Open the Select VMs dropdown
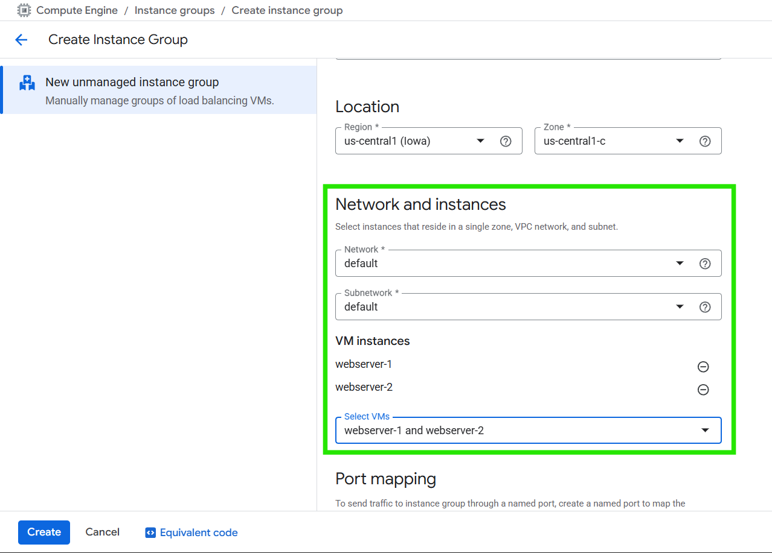 [704, 431]
